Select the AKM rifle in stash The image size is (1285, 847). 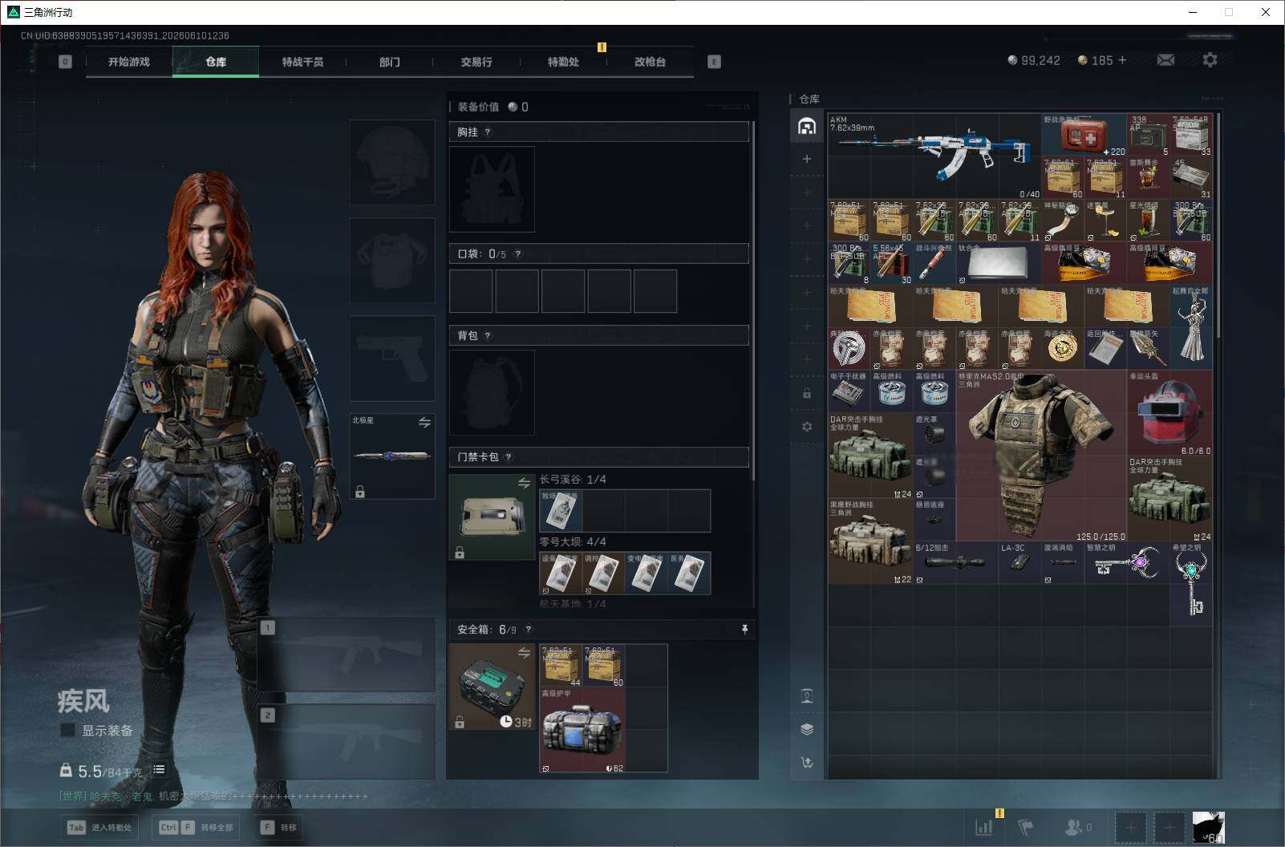pyautogui.click(x=934, y=156)
